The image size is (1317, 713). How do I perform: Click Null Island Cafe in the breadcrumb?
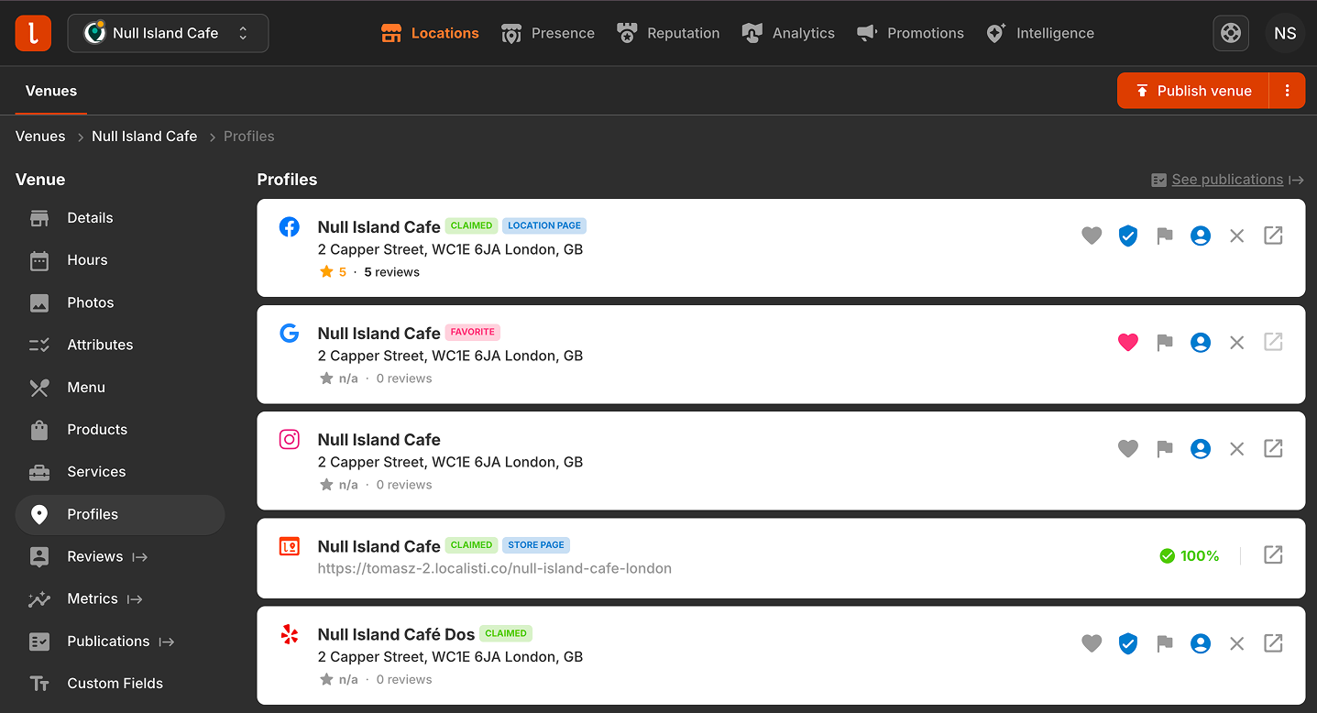(144, 137)
